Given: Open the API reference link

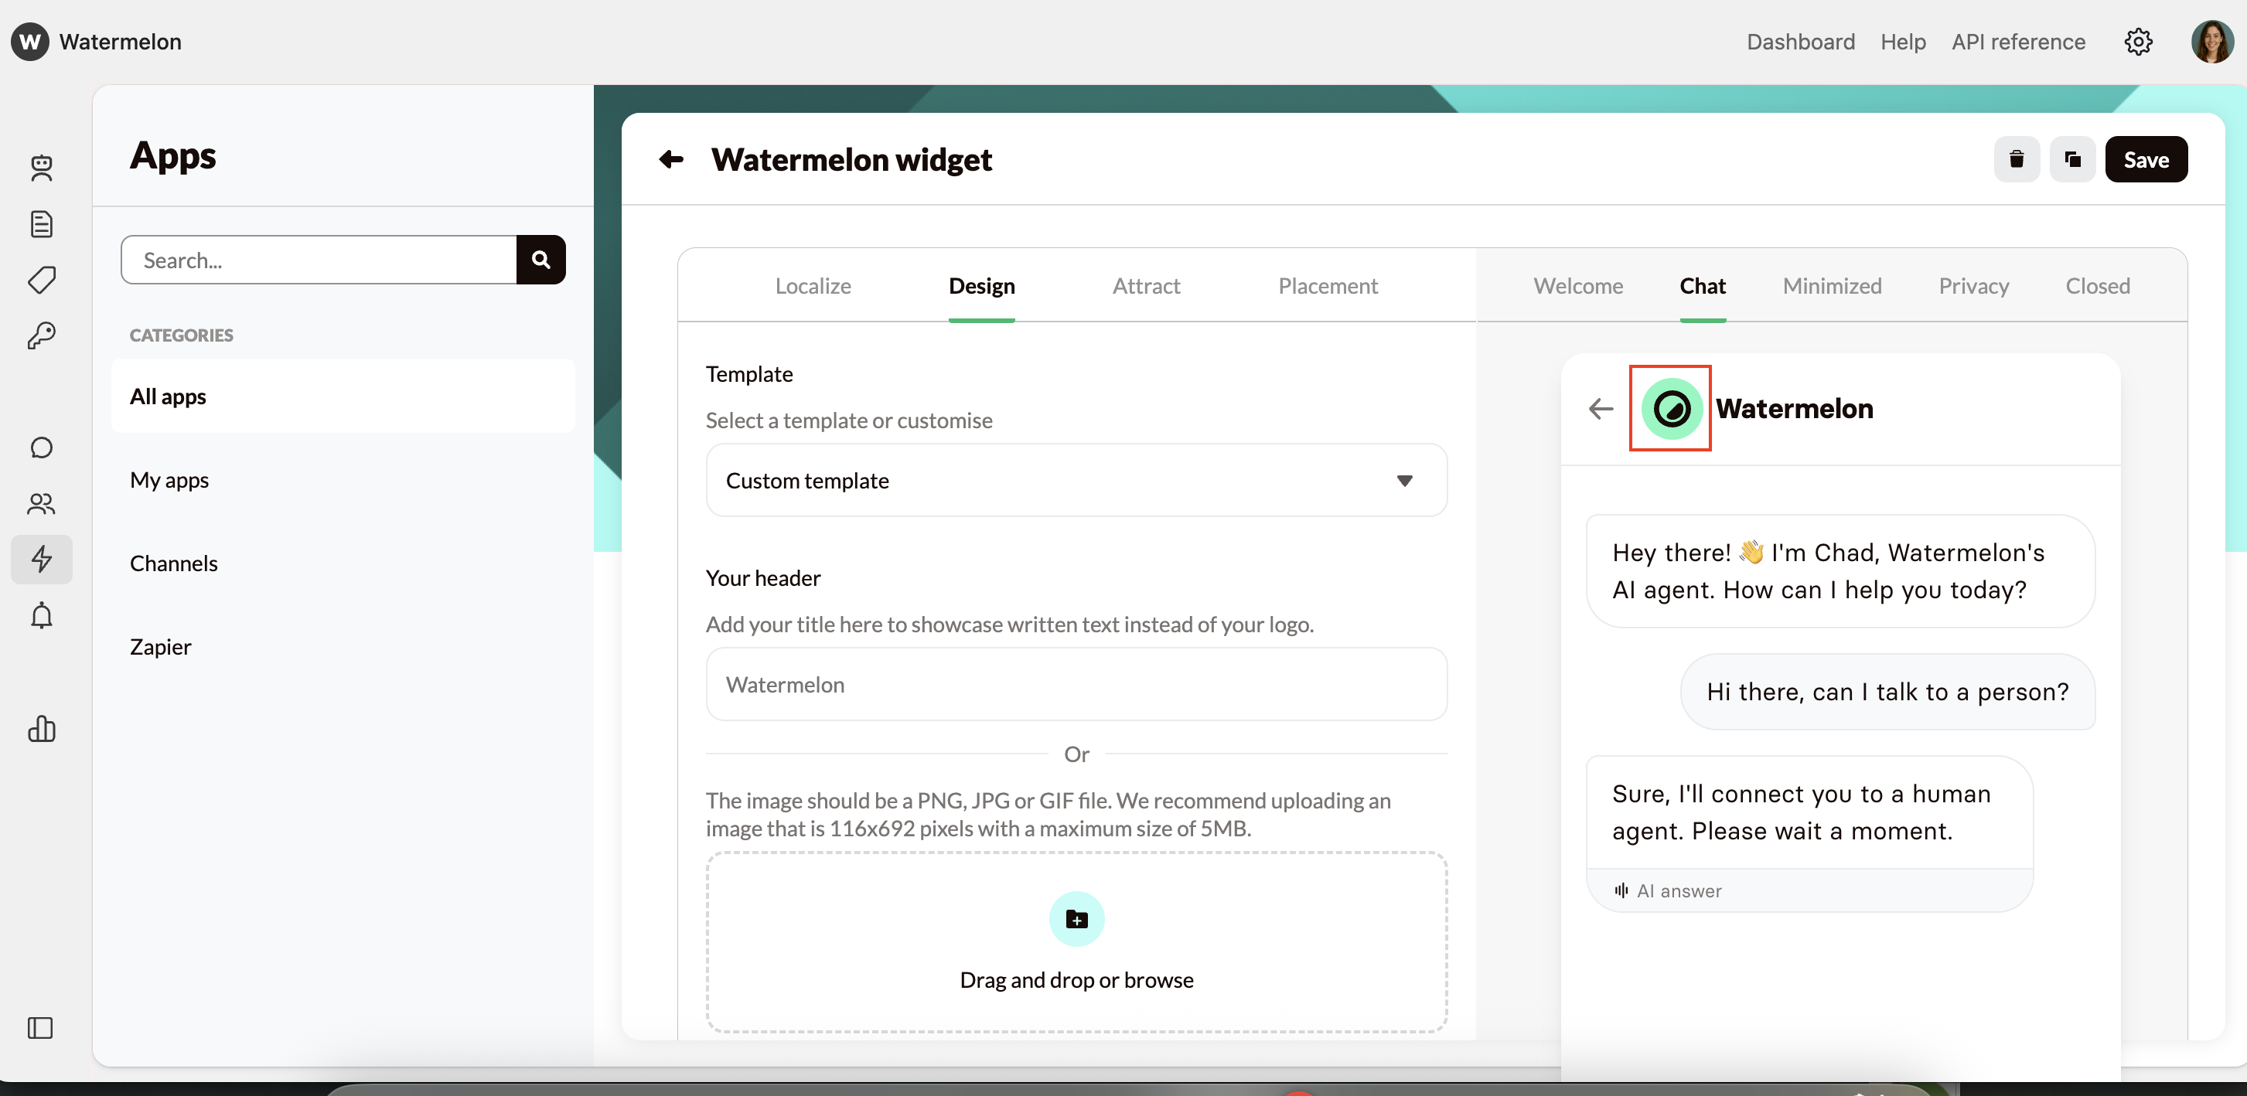Looking at the screenshot, I should pos(2017,42).
